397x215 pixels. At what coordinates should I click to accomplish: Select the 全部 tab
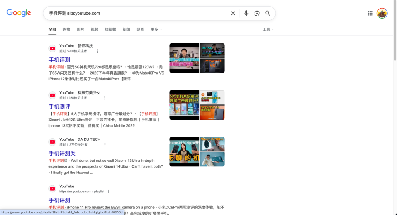52,29
